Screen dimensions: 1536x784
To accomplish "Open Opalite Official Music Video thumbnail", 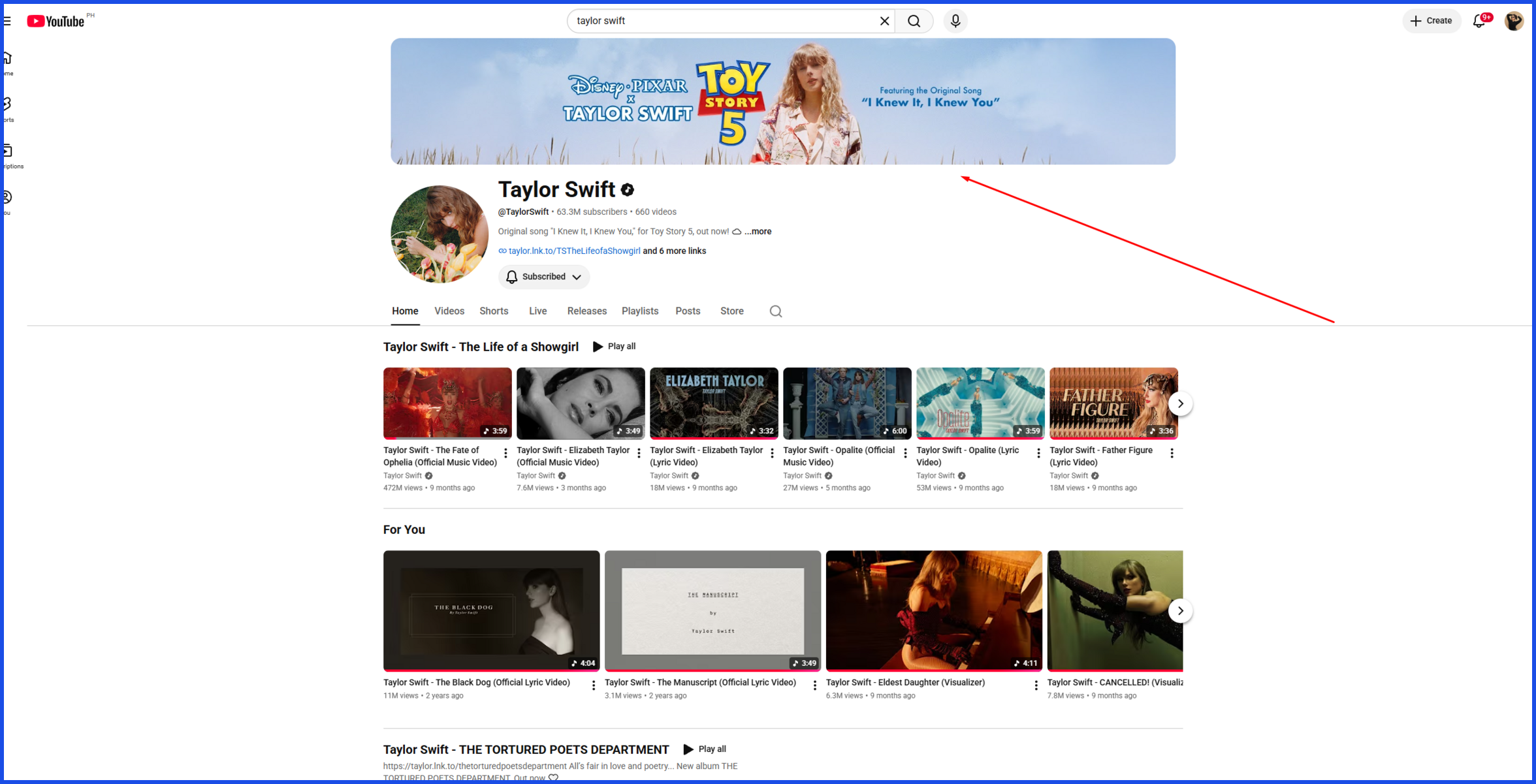I will click(x=847, y=403).
